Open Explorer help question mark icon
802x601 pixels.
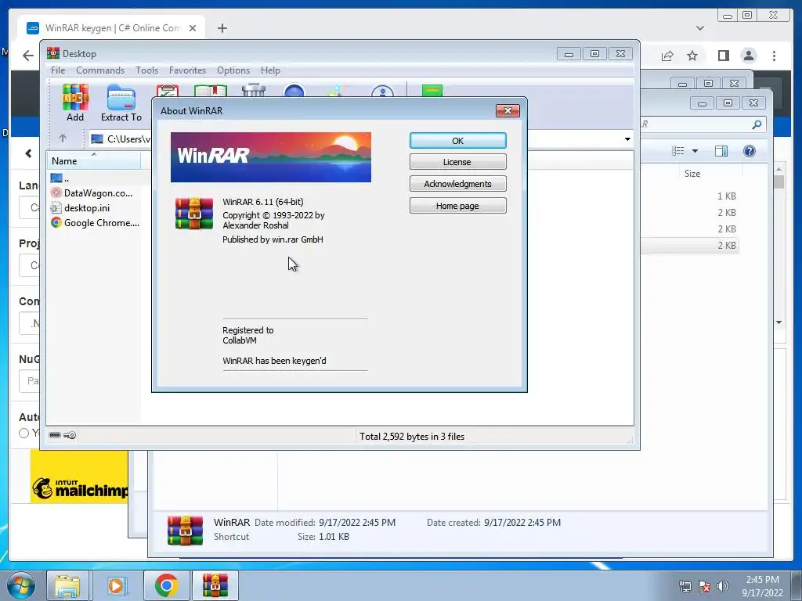pos(750,151)
